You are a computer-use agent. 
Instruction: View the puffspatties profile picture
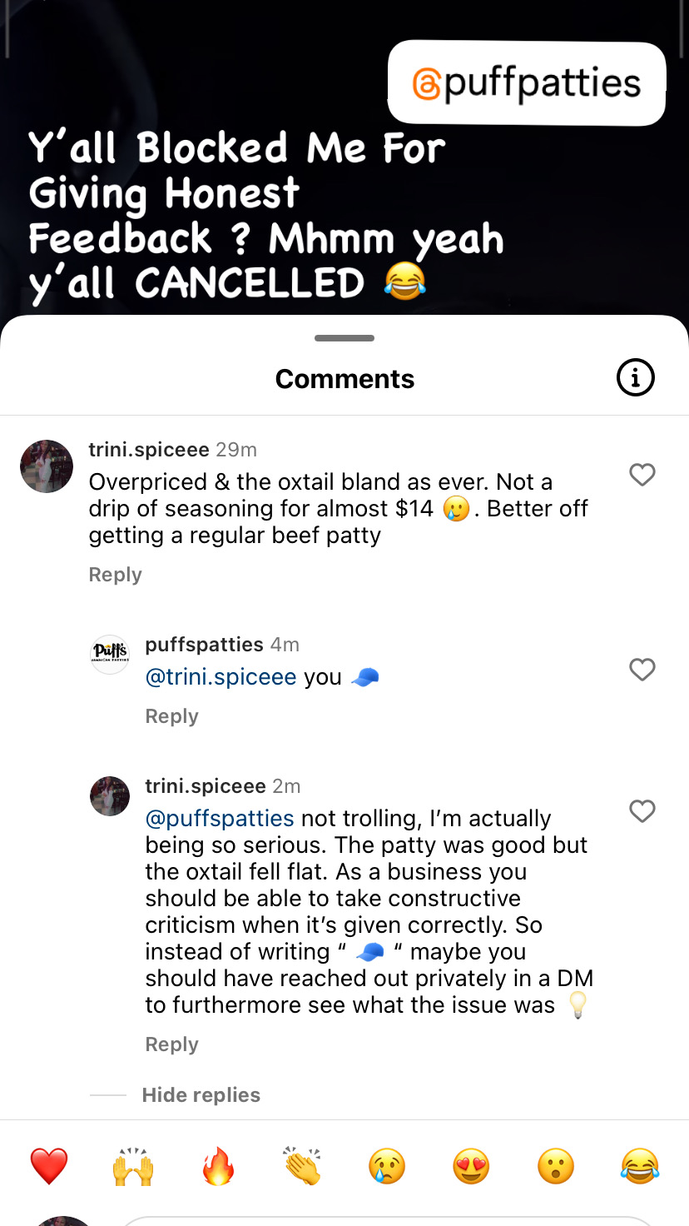tap(110, 655)
